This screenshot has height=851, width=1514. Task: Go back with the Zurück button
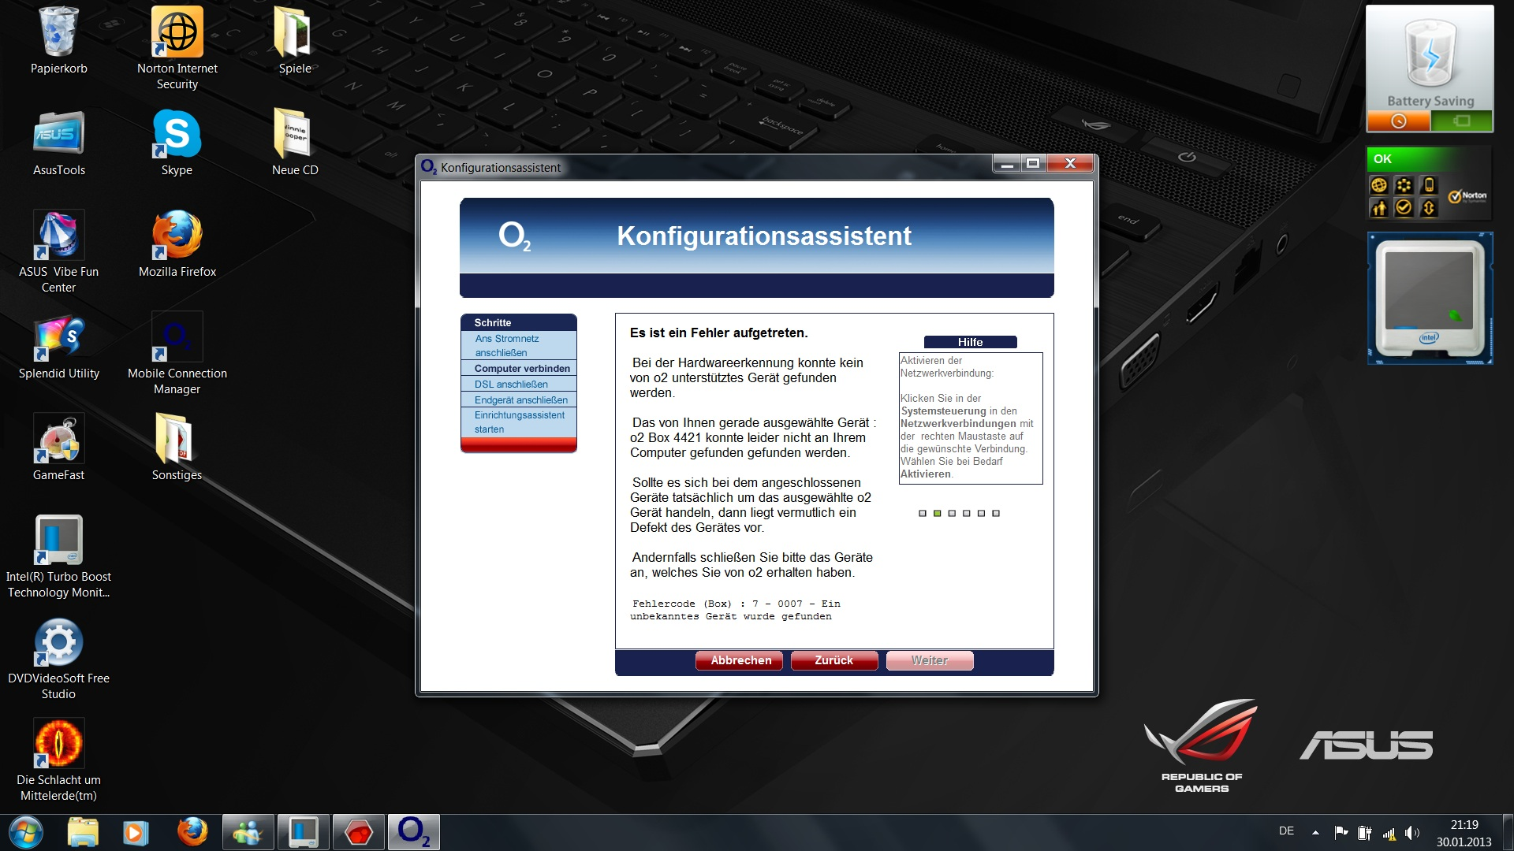coord(834,660)
